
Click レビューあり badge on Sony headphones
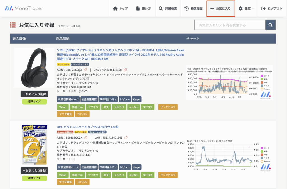[63, 64]
